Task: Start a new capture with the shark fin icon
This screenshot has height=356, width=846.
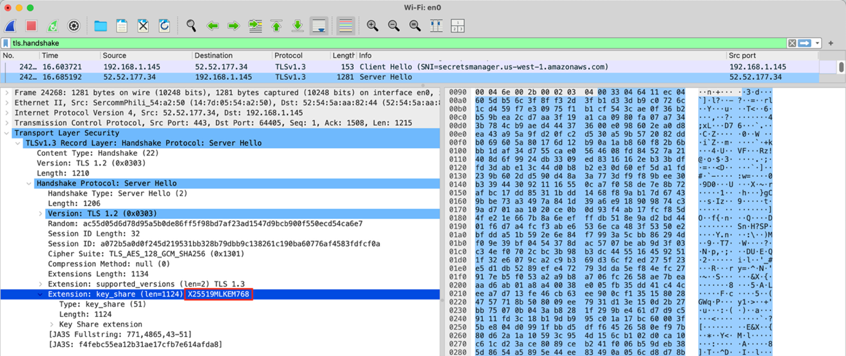Action: coord(11,25)
